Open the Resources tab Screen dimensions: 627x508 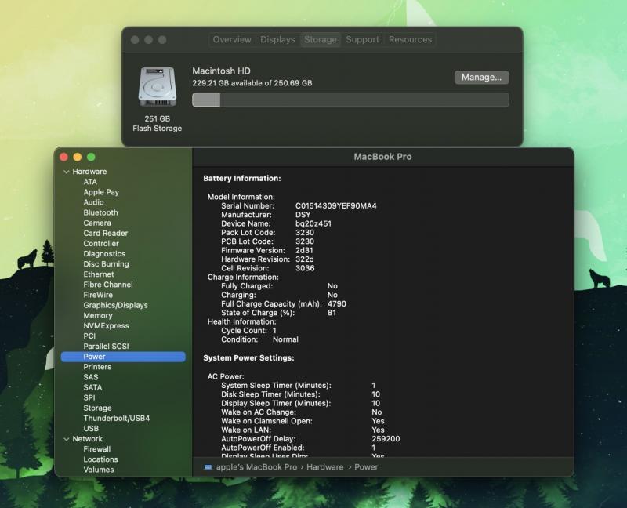pos(410,40)
